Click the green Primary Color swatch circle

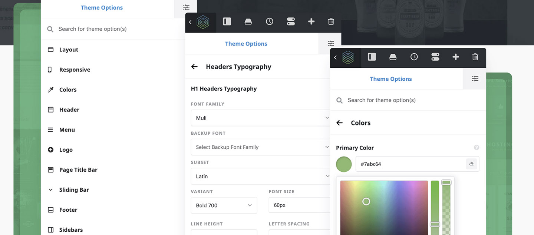click(344, 164)
